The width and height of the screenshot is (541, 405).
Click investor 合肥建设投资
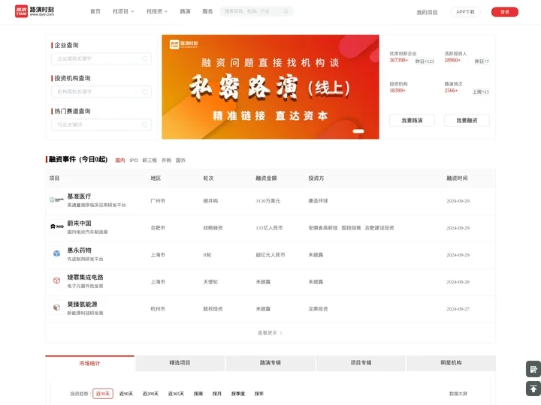[379, 228]
